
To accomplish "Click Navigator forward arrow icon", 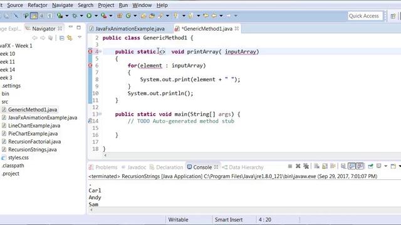I will pyautogui.click(x=43, y=38).
